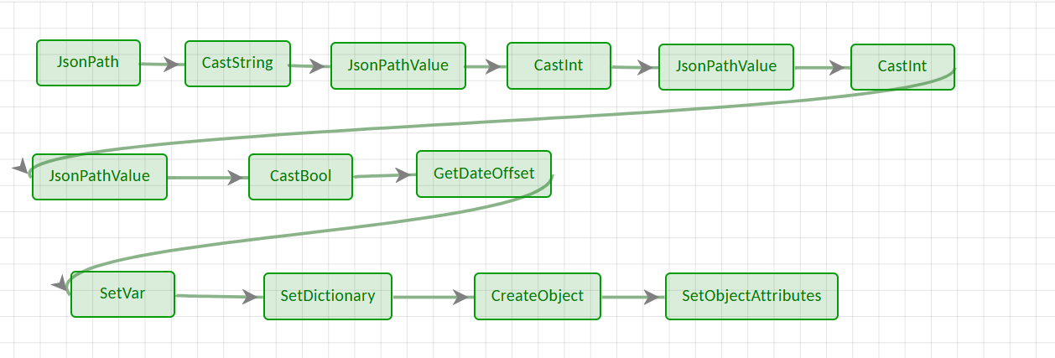
Task: Select the arrowhead entering CreateObject
Action: (464, 297)
